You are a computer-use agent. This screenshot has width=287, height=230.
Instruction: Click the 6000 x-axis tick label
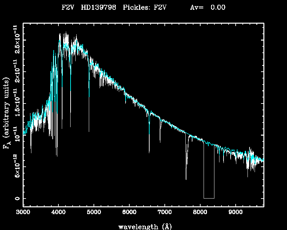point(129,212)
